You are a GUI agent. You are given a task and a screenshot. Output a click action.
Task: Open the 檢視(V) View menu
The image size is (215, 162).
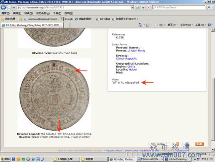point(29,13)
